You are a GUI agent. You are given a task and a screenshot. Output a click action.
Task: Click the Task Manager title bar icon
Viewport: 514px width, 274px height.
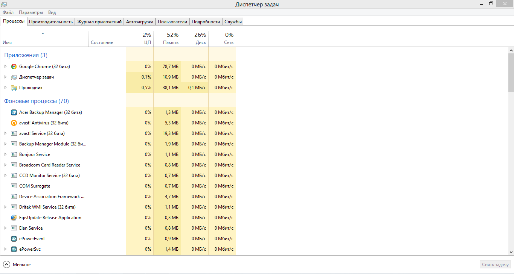pos(4,4)
